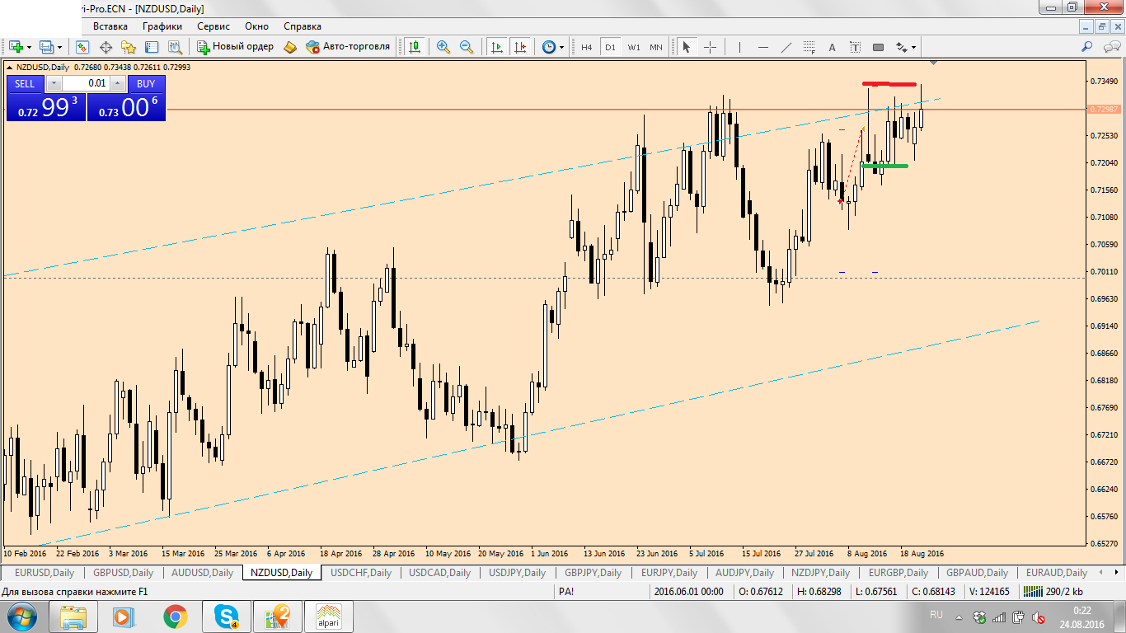The height and width of the screenshot is (633, 1126).
Task: Select the D1 timeframe
Action: coord(610,47)
